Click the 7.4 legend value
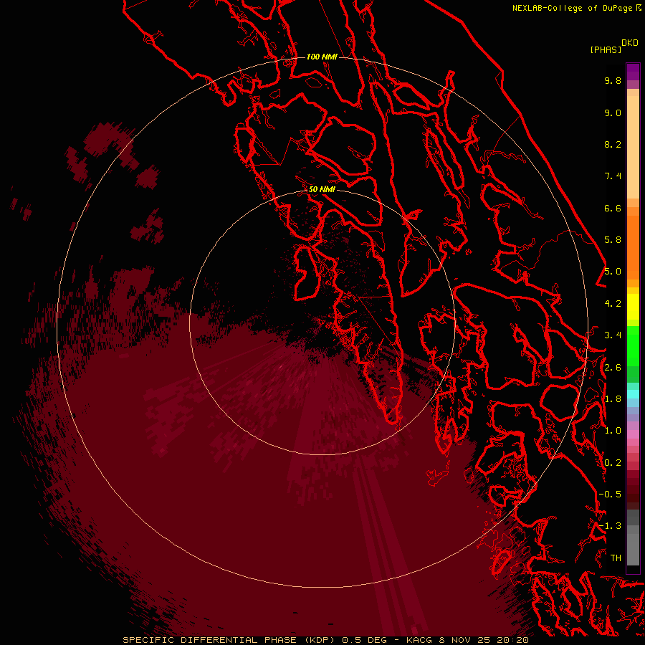This screenshot has width=645, height=645. pyautogui.click(x=613, y=176)
